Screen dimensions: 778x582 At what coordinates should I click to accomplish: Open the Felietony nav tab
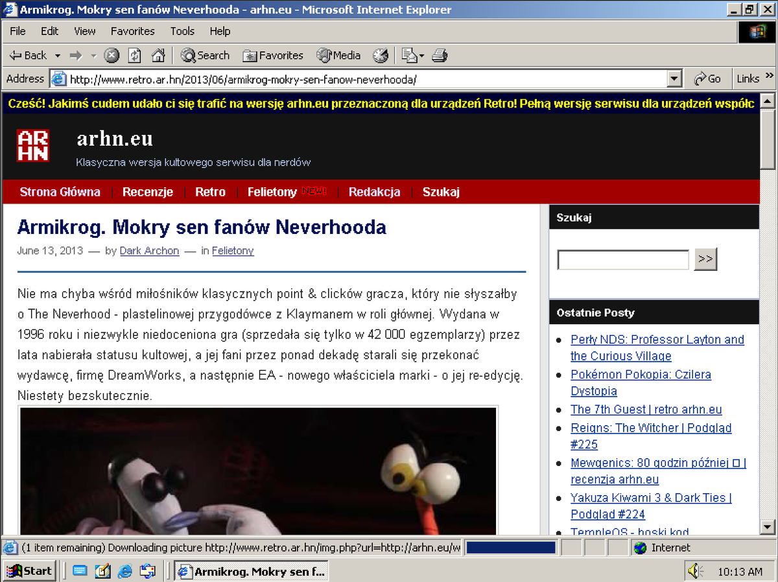pyautogui.click(x=272, y=192)
